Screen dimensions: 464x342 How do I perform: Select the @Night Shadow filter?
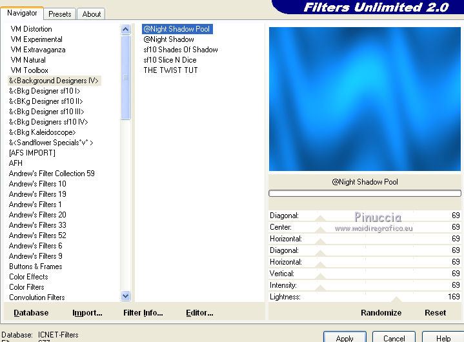pos(168,39)
